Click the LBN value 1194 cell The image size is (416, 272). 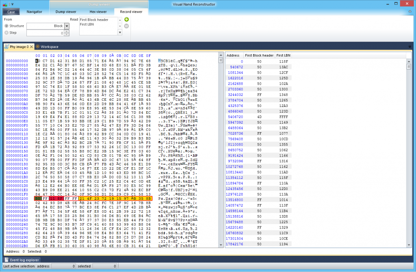[283, 244]
